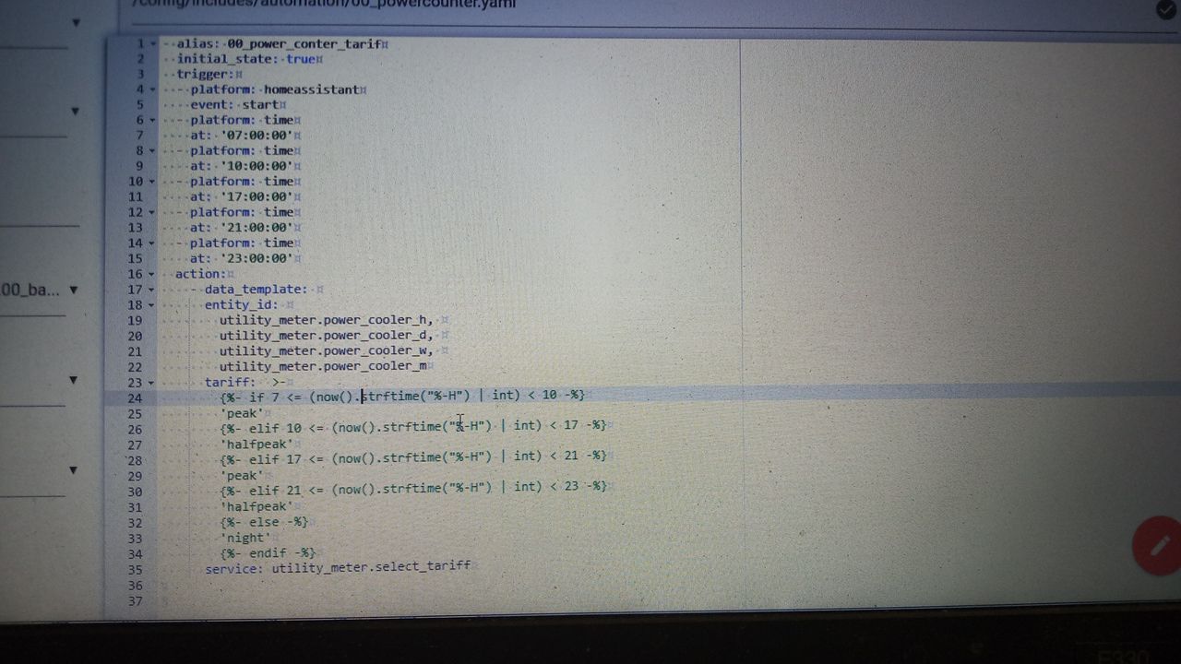Click the 'if 7 <=' template line
The height and width of the screenshot is (664, 1181).
point(402,396)
